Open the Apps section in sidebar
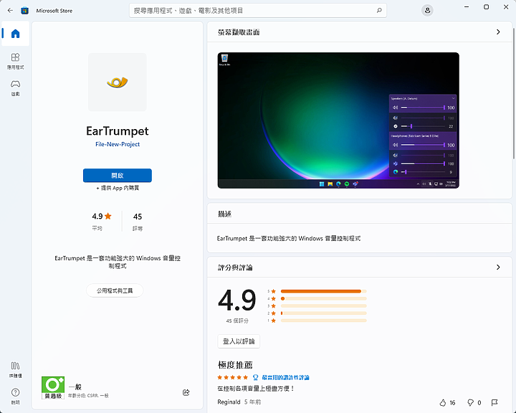Viewport: 516px width, 413px height. pyautogui.click(x=16, y=61)
